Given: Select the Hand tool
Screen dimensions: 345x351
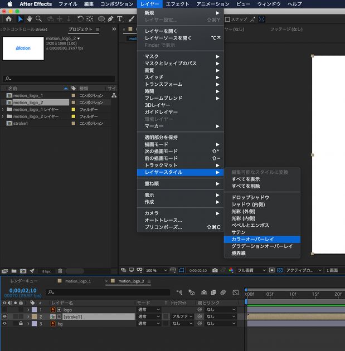Looking at the screenshot, I should [x=30, y=19].
